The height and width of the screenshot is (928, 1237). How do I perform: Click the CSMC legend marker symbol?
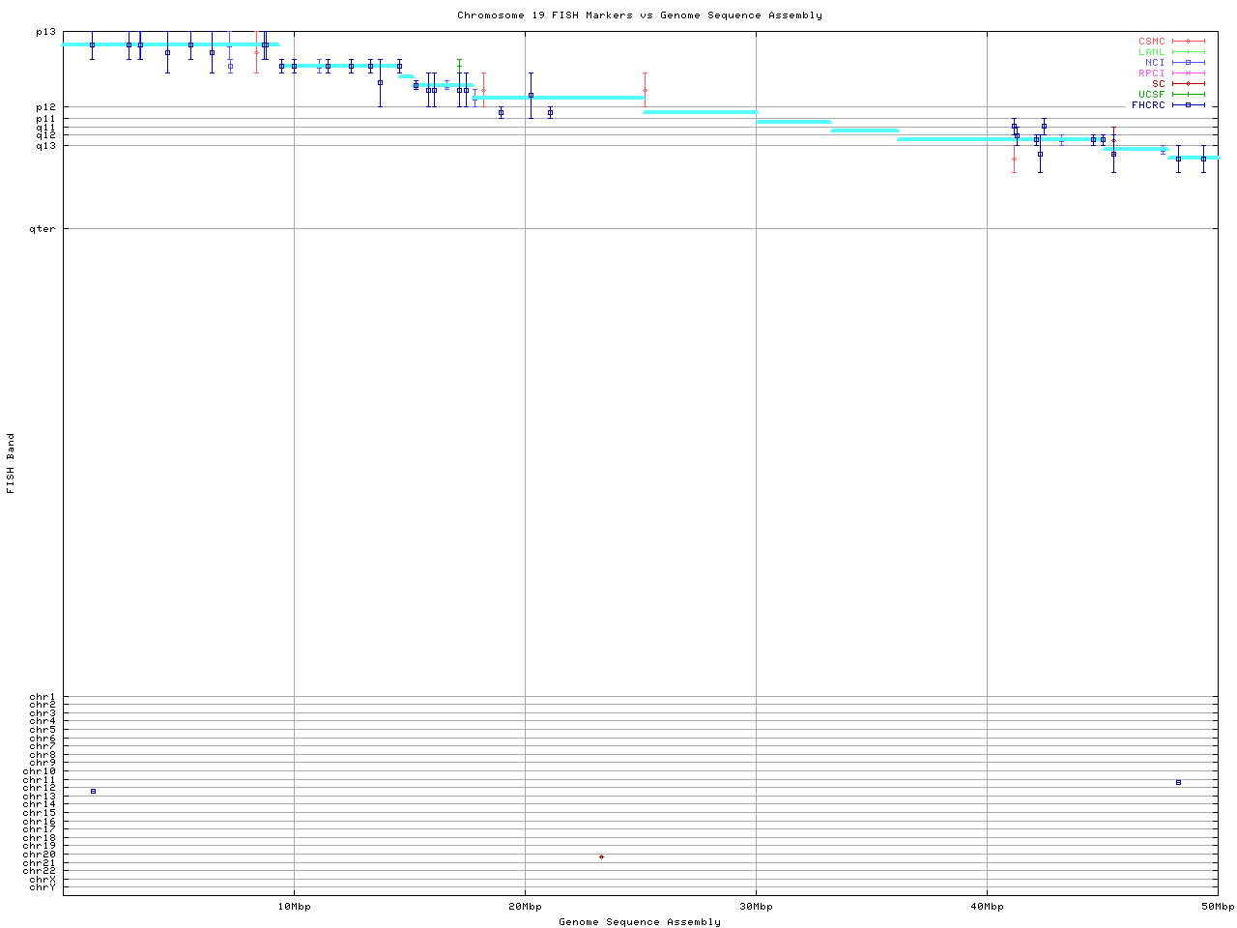(x=1188, y=42)
